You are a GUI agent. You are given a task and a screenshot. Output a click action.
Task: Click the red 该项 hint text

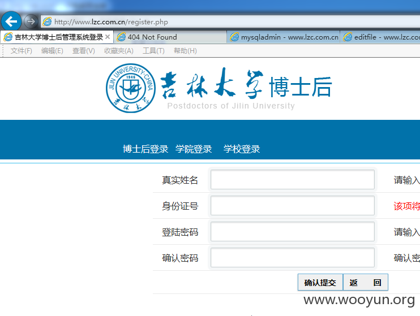click(x=406, y=206)
